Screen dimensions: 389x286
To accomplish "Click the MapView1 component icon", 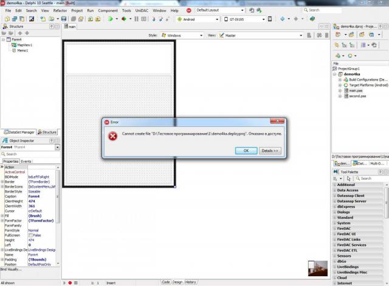I will coord(14,45).
